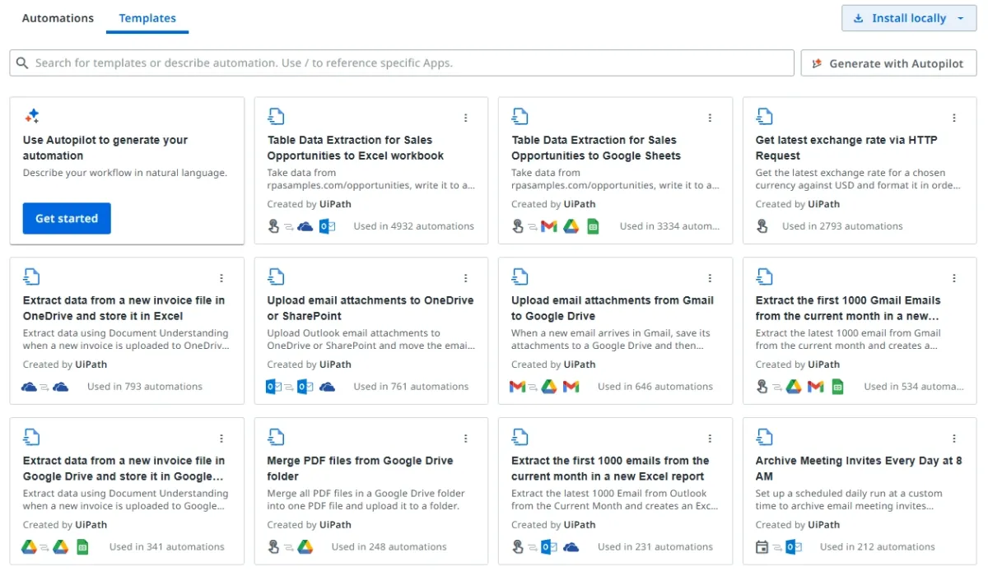Open 'Upload email attachments to OneDrive or SharePoint' title

(x=370, y=308)
